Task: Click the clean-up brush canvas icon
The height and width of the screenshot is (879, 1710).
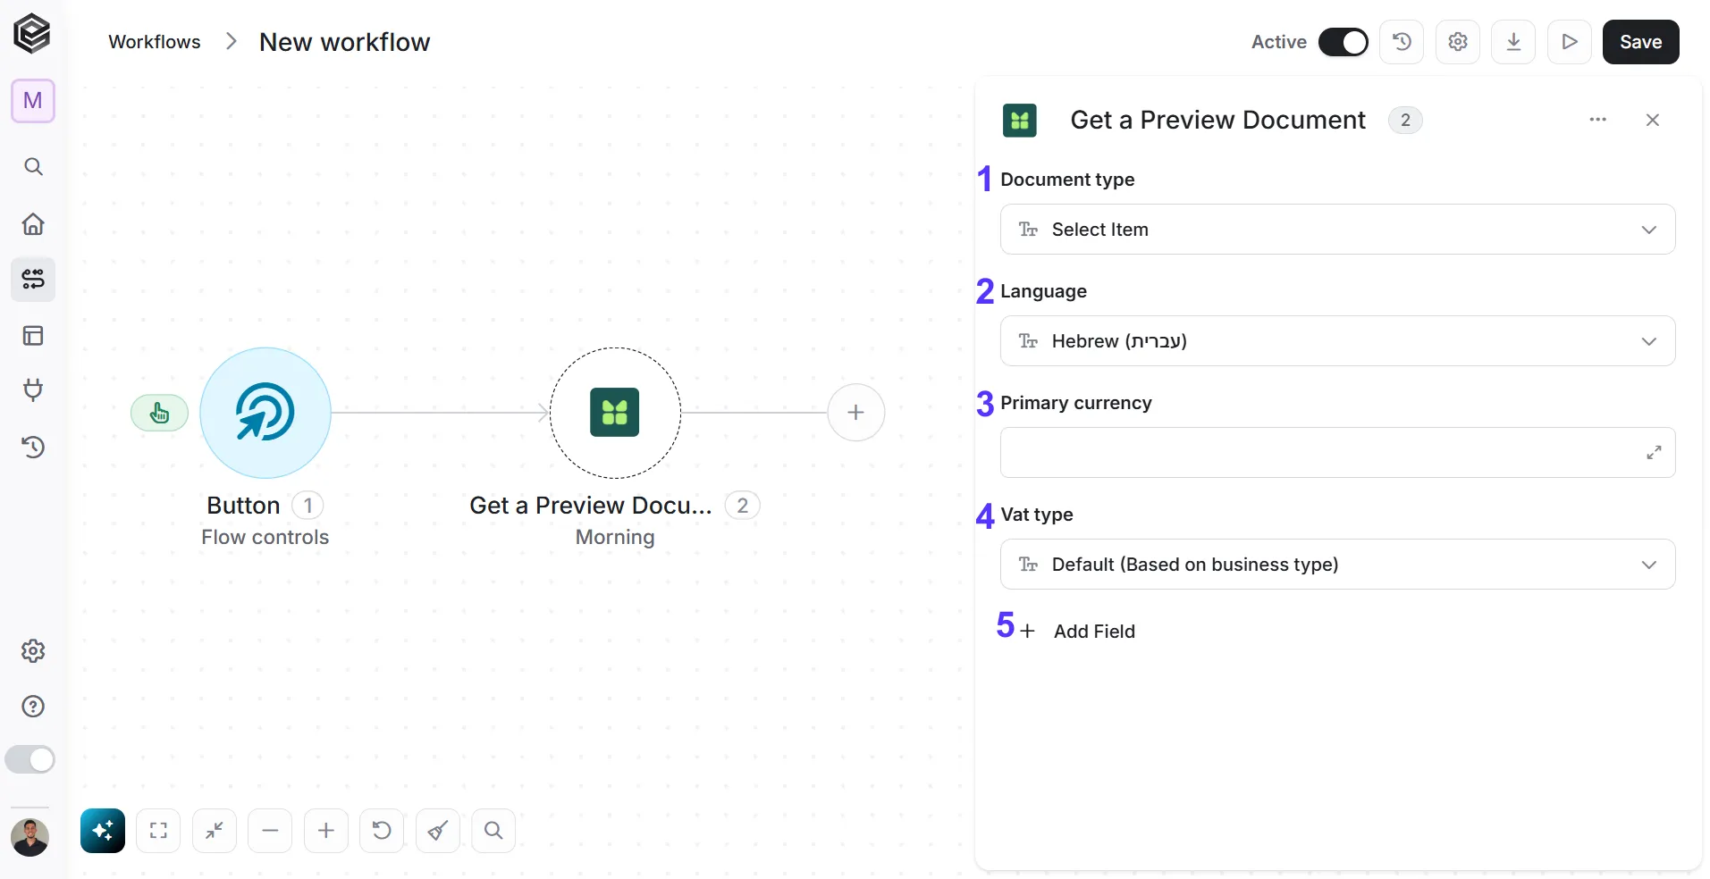Action: pos(438,831)
